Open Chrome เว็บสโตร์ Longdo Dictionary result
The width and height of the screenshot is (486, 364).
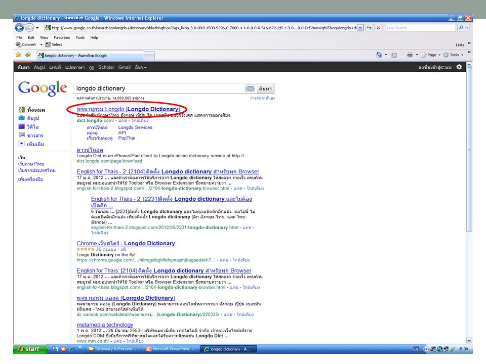point(126,243)
